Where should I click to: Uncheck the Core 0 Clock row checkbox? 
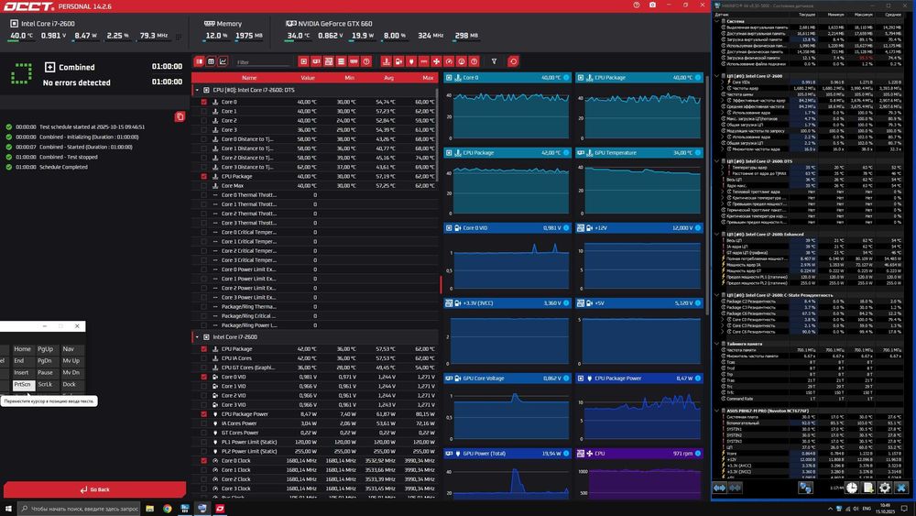[204, 460]
